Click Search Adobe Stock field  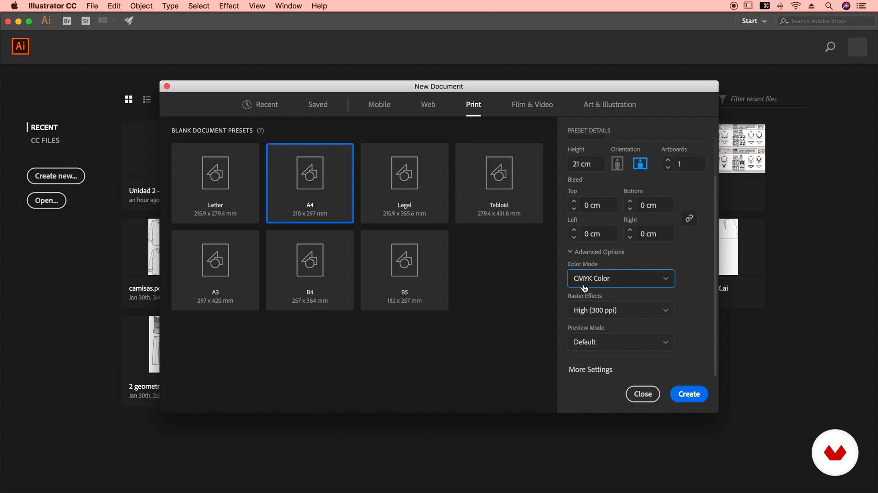point(828,21)
